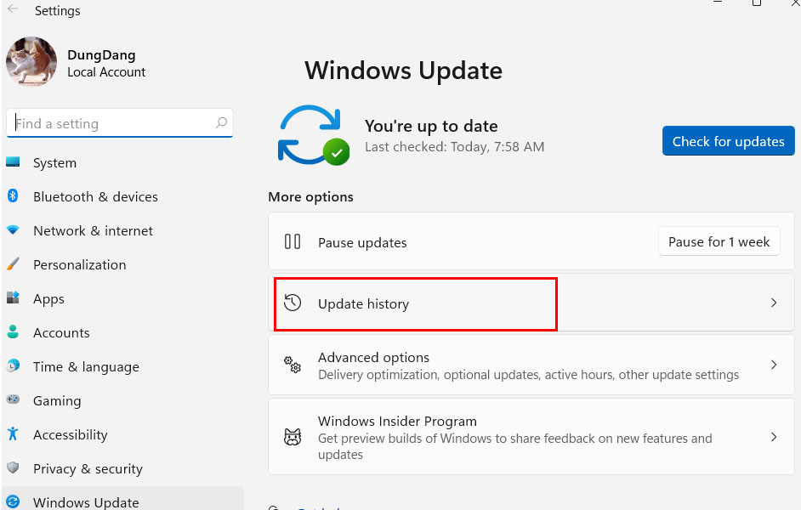Click the Windows Insider cat icon
This screenshot has width=801, height=510.
tap(293, 437)
